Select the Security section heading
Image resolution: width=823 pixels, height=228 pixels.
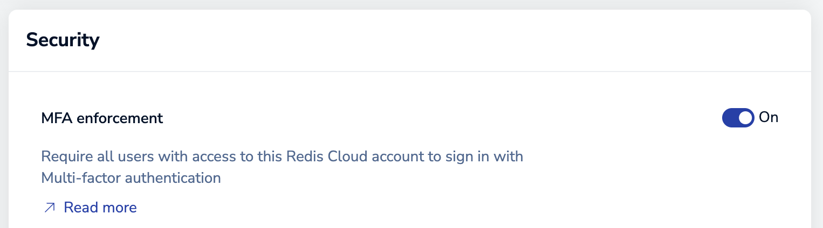coord(63,40)
